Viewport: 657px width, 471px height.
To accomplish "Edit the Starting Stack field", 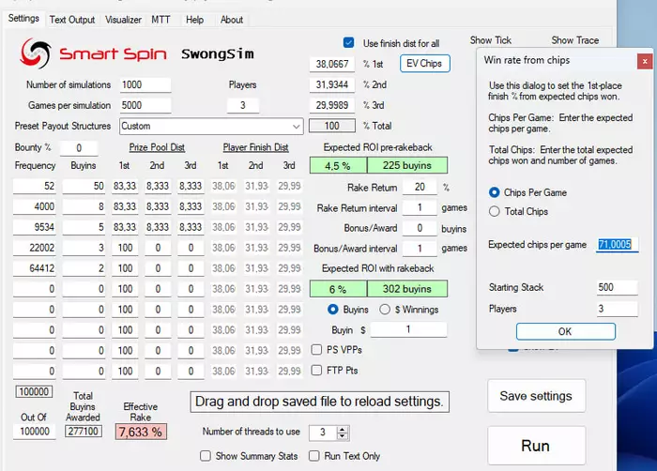I will tap(618, 287).
